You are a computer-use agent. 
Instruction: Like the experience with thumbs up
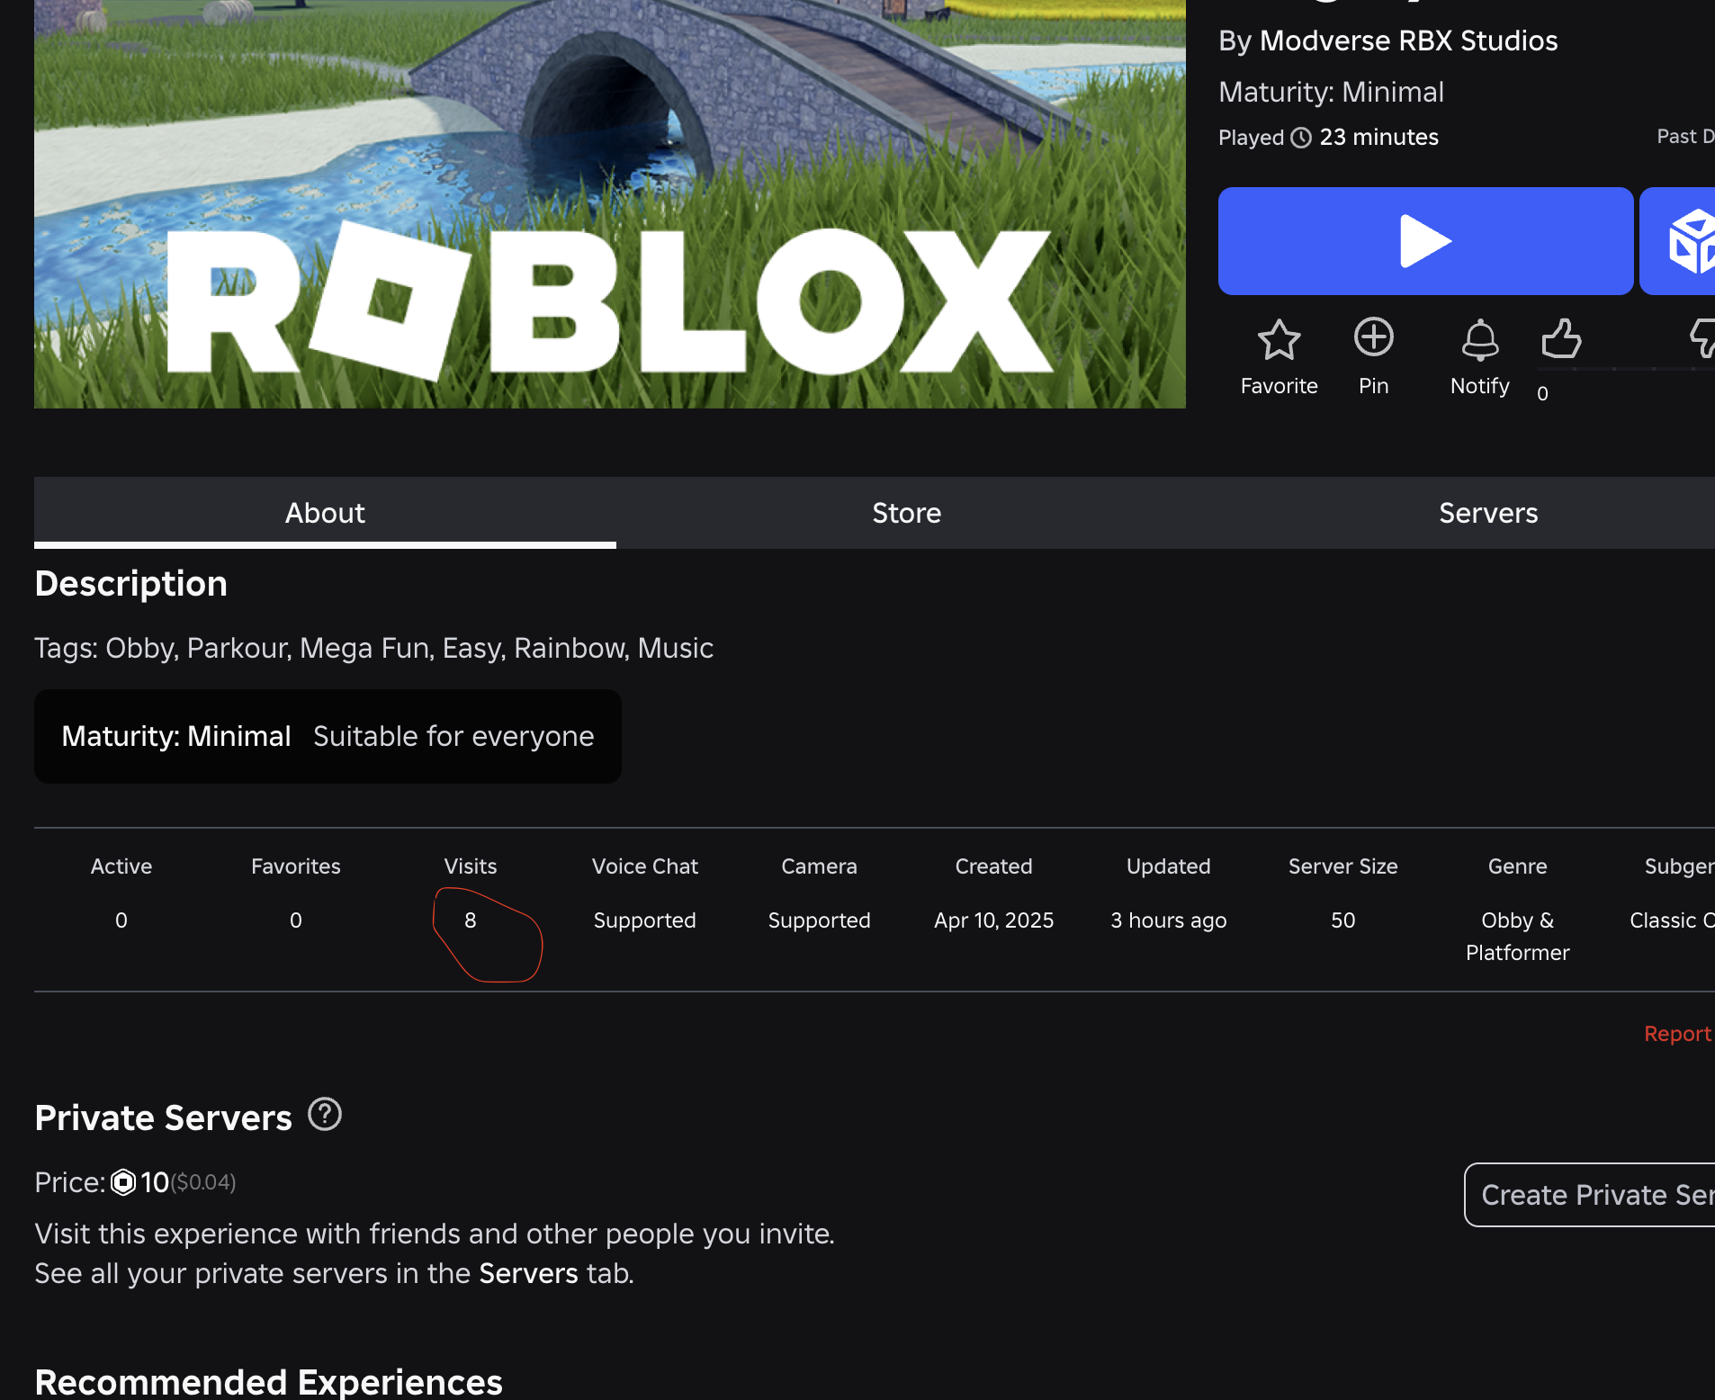[x=1561, y=339]
